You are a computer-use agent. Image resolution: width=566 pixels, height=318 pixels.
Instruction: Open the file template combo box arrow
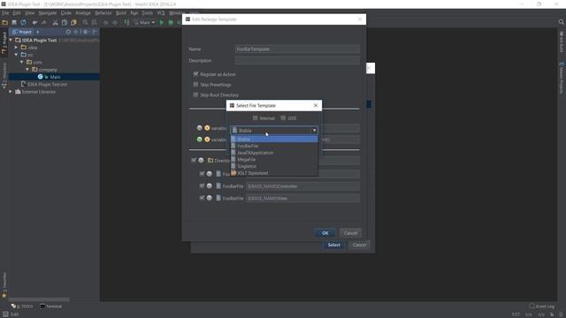pos(315,130)
